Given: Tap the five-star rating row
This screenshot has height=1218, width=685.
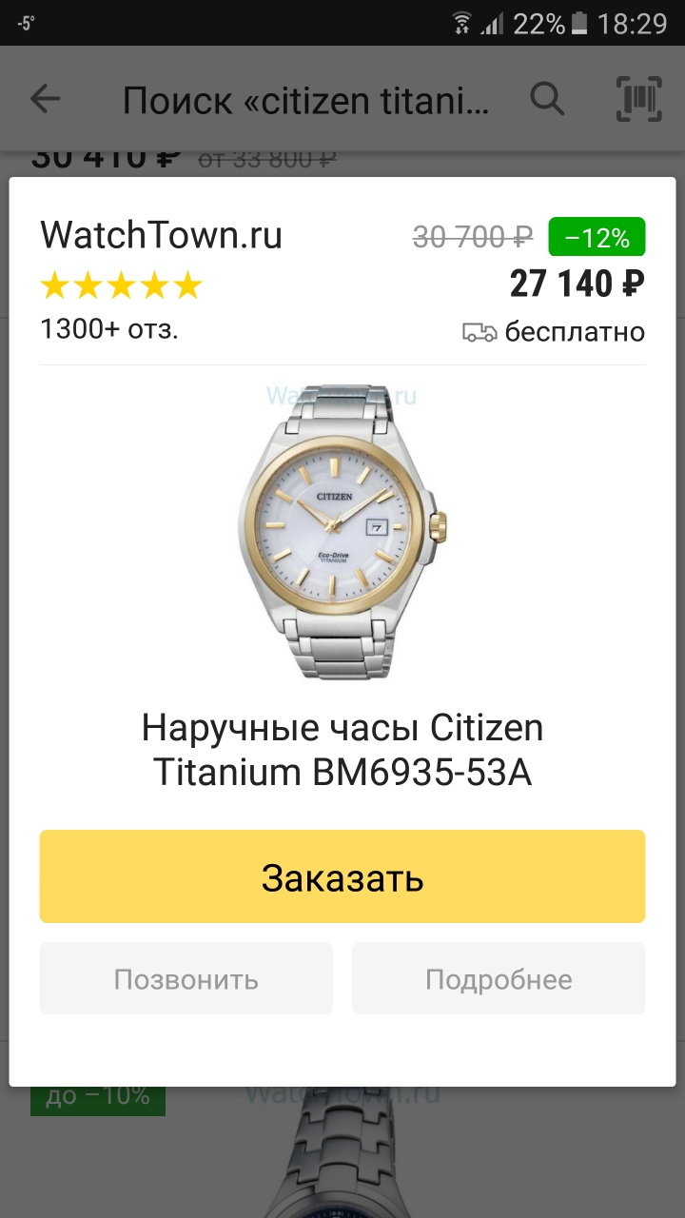Looking at the screenshot, I should (122, 285).
